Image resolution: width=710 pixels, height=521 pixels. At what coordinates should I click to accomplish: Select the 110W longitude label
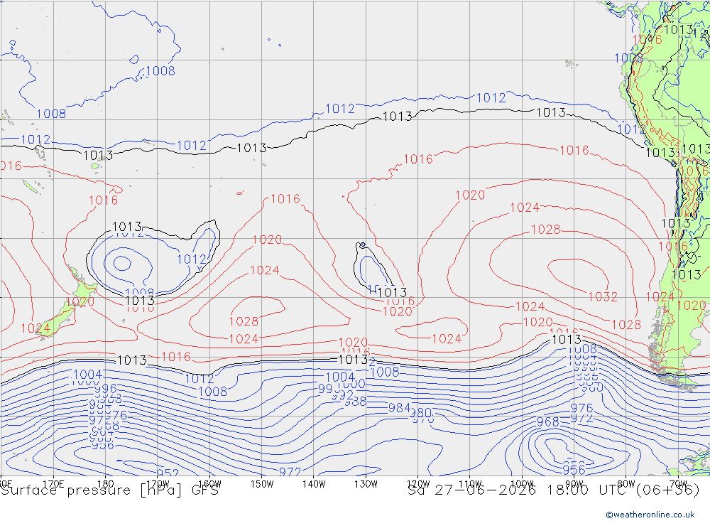tap(470, 484)
